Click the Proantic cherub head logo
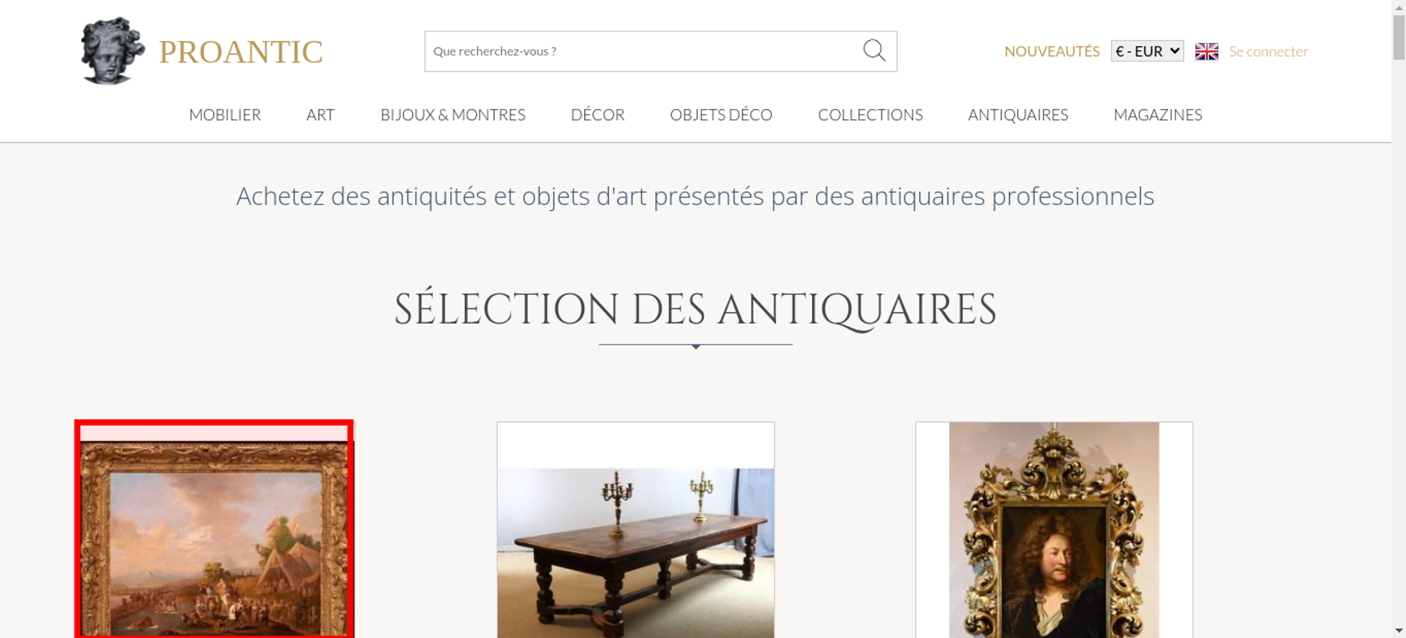The image size is (1406, 638). pos(112,51)
